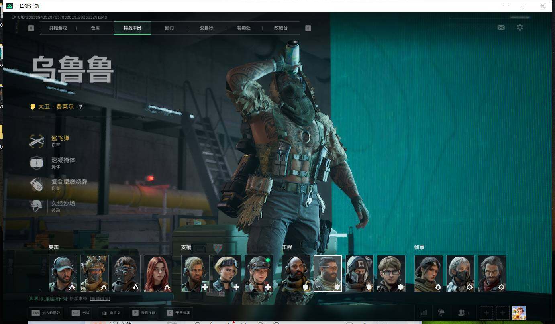Select 突击 operator with tan helmet and mask
Image resolution: width=555 pixels, height=324 pixels.
tap(94, 273)
